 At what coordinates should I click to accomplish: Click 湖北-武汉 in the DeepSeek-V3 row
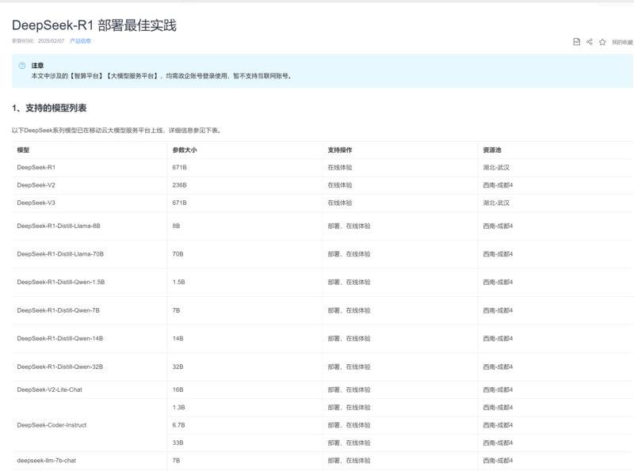click(496, 203)
